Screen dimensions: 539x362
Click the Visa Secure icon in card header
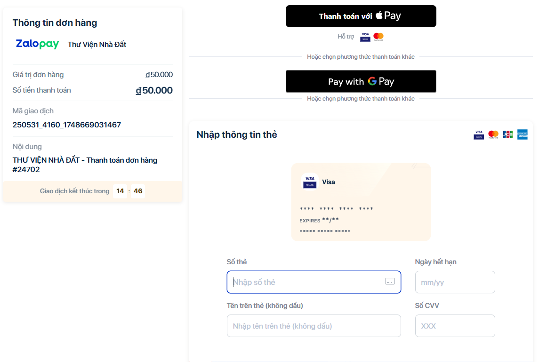[x=479, y=135]
